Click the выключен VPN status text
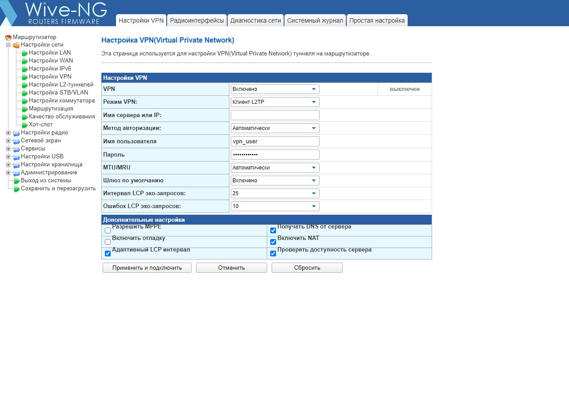 (405, 89)
